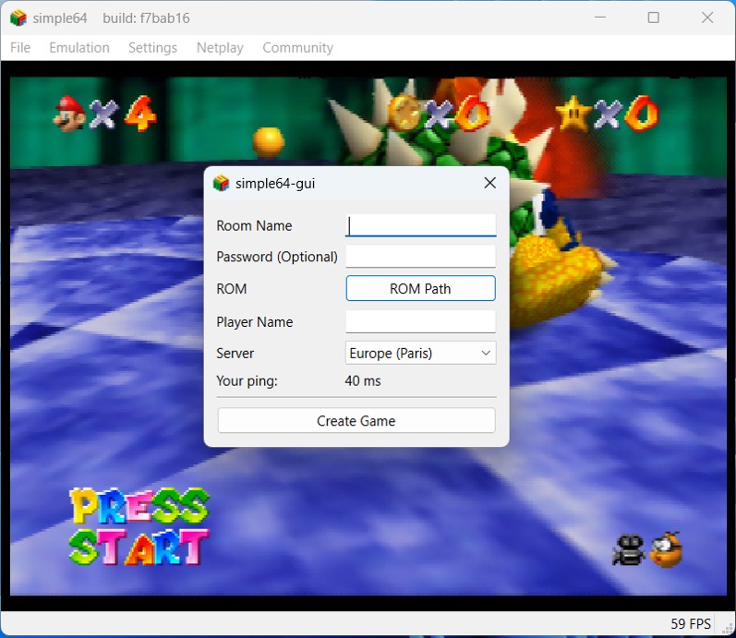Click the Create Game button
736x638 pixels.
(356, 421)
